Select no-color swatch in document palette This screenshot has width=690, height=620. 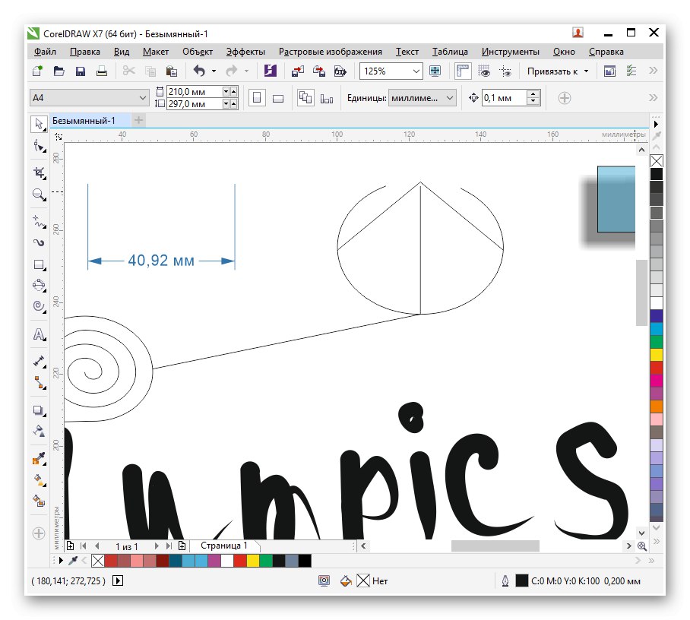tap(98, 561)
